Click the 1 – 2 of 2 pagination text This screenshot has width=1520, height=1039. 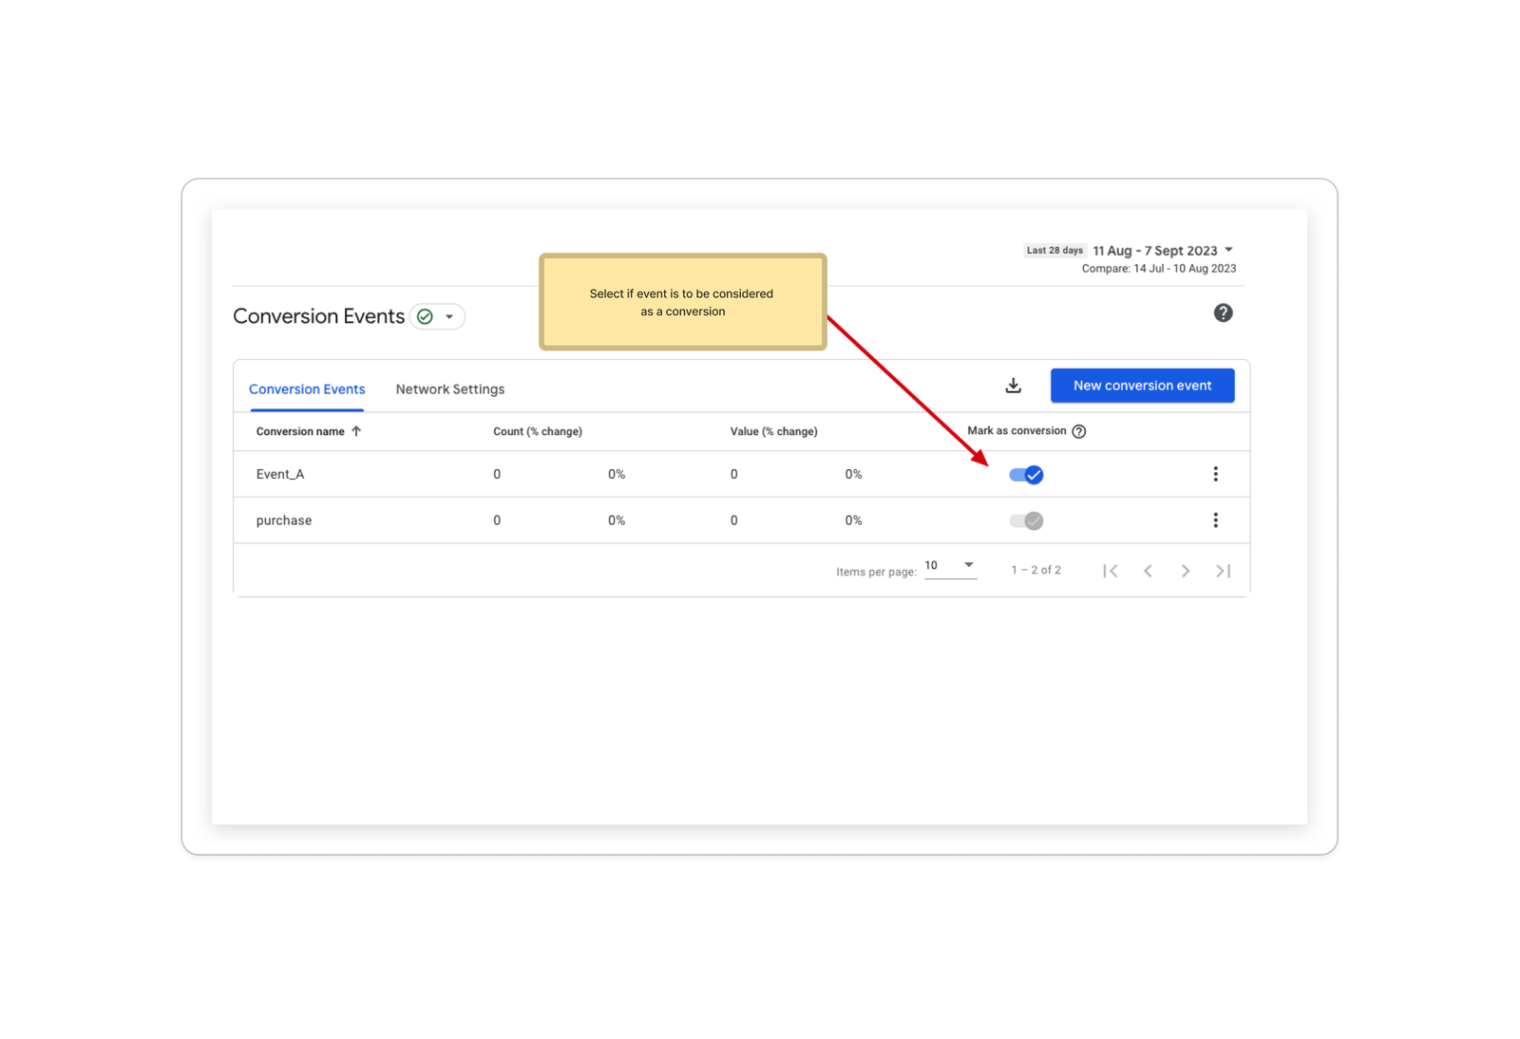(1035, 570)
